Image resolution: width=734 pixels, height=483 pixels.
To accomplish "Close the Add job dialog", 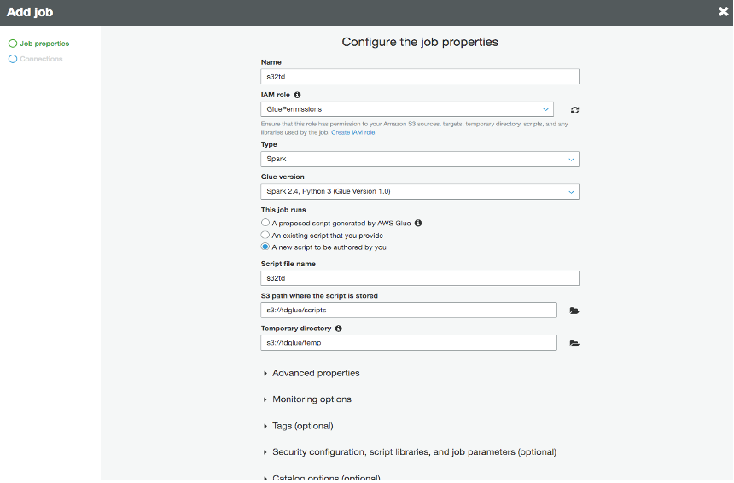I will (x=723, y=12).
